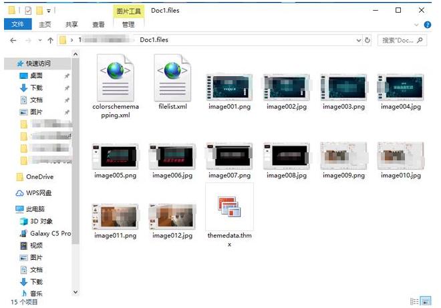Click the folder icon in address bar
The height and width of the screenshot is (308, 441).
pyautogui.click(x=63, y=40)
